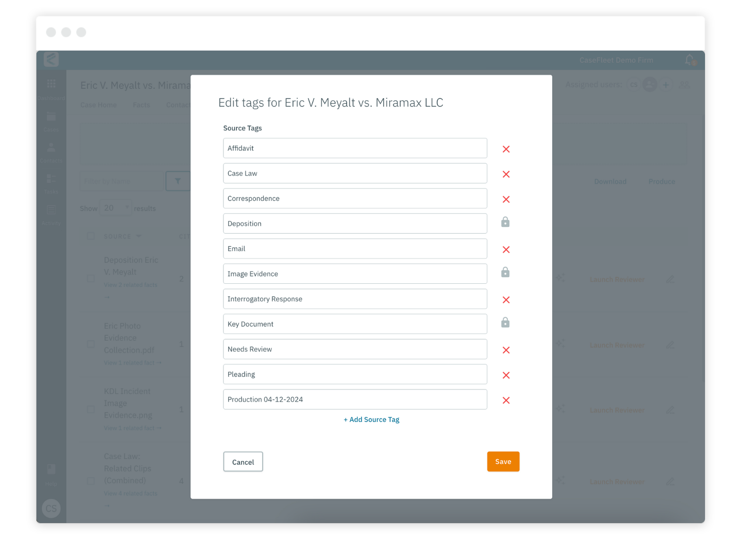This screenshot has height=540, width=741.
Task: Select the header checkbox above the source list
Action: (x=91, y=236)
